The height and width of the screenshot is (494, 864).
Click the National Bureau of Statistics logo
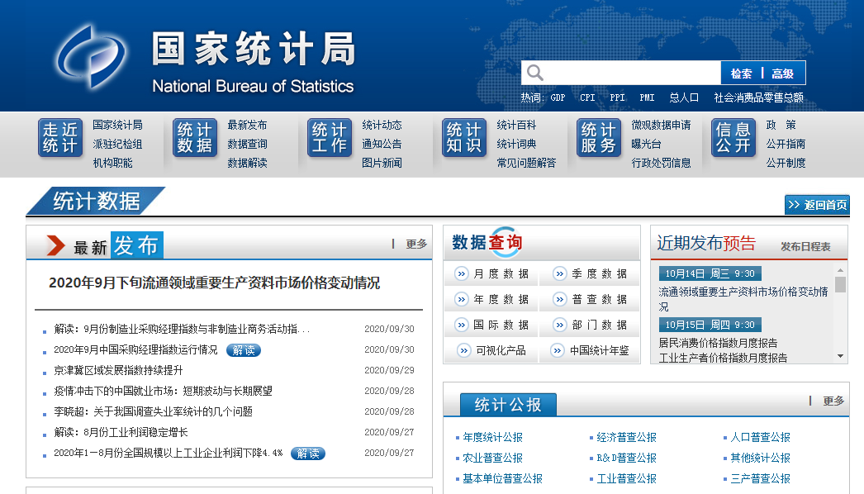pyautogui.click(x=92, y=57)
